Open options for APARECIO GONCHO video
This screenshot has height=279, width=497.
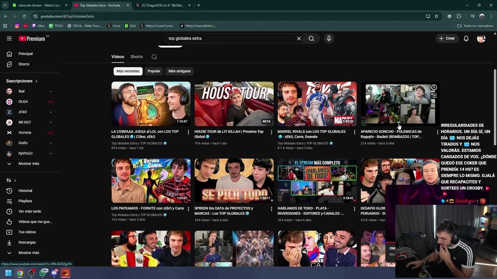point(438,133)
